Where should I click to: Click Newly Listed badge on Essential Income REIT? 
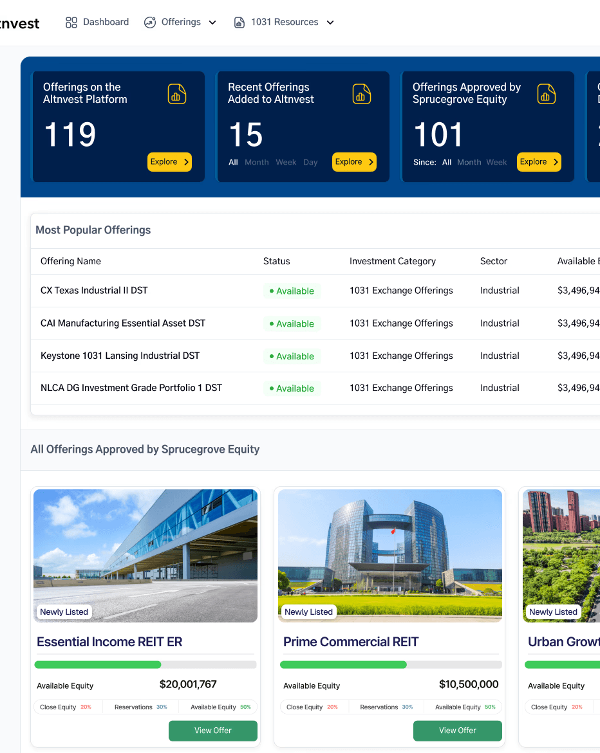pyautogui.click(x=64, y=612)
